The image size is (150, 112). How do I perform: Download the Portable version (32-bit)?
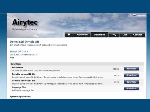click(x=131, y=75)
